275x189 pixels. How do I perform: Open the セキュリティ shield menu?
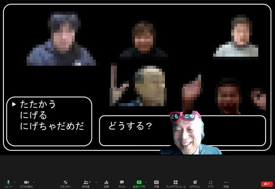pos(65,184)
